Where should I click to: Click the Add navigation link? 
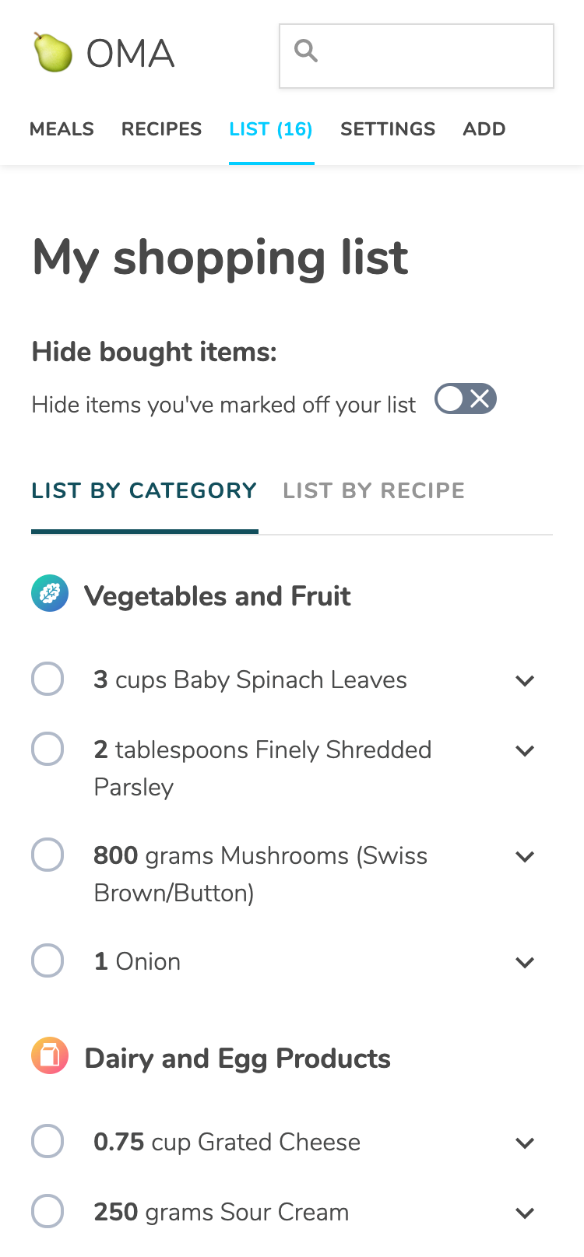[484, 129]
